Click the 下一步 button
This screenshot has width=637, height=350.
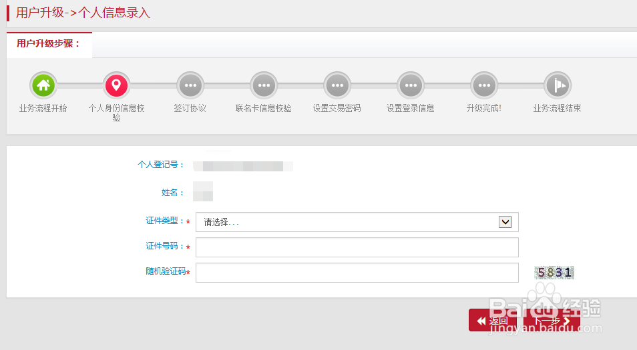coord(552,321)
